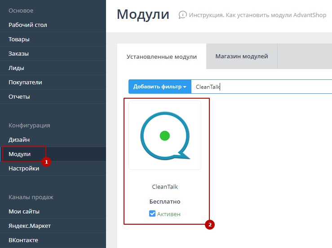Click the CleanTalk module logo
This screenshot has height=248, width=332.
(165, 135)
